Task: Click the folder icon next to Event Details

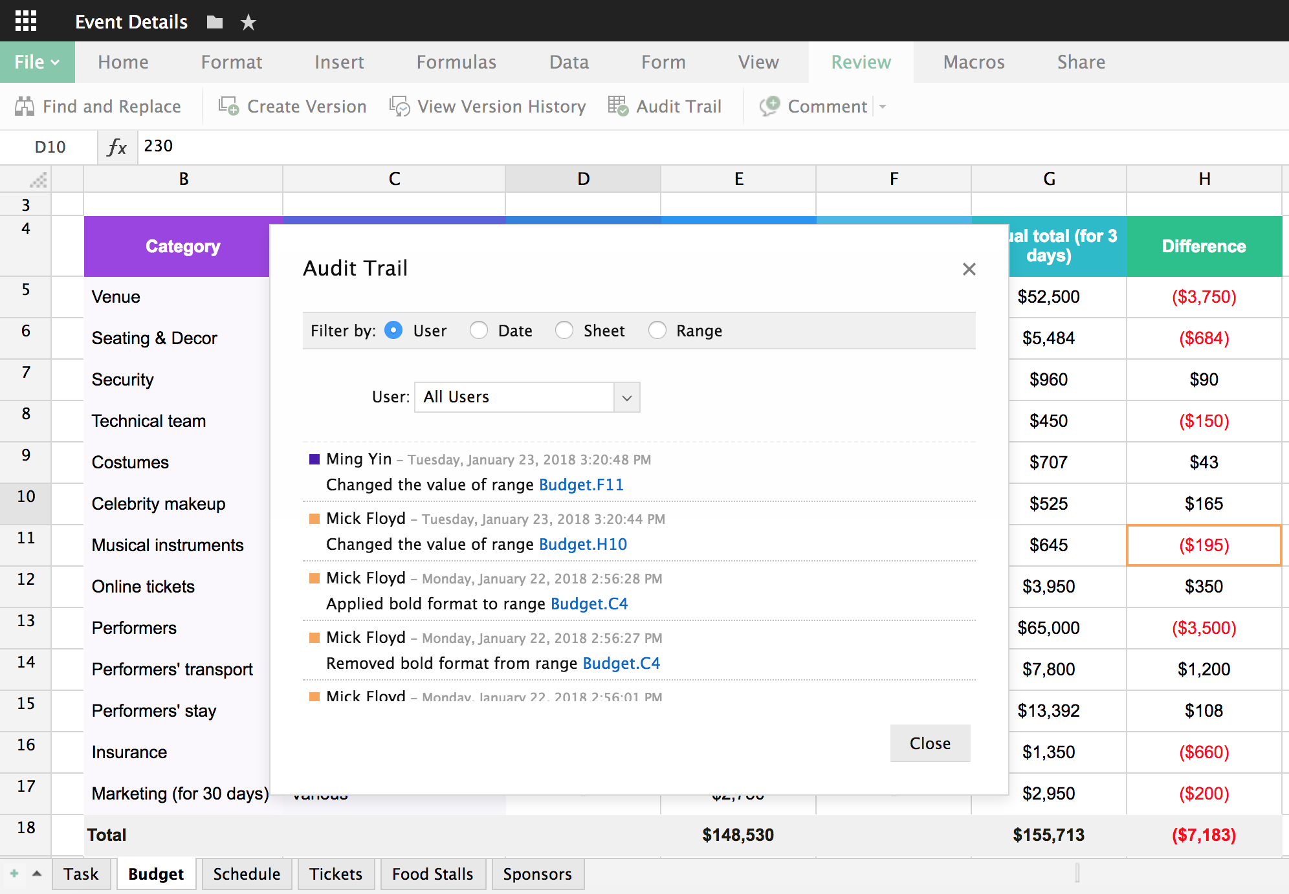Action: click(x=215, y=23)
